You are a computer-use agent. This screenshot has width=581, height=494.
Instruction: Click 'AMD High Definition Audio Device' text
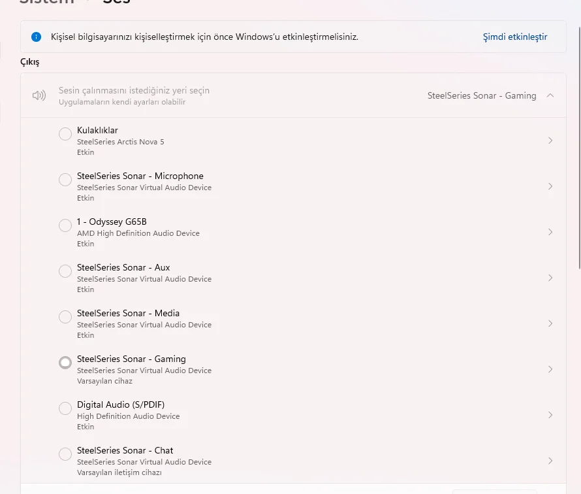pos(138,233)
